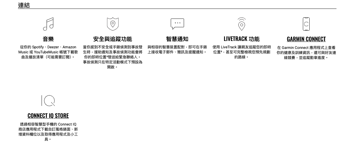Click the safety shield location icon
The width and height of the screenshot is (353, 145).
coord(113,24)
